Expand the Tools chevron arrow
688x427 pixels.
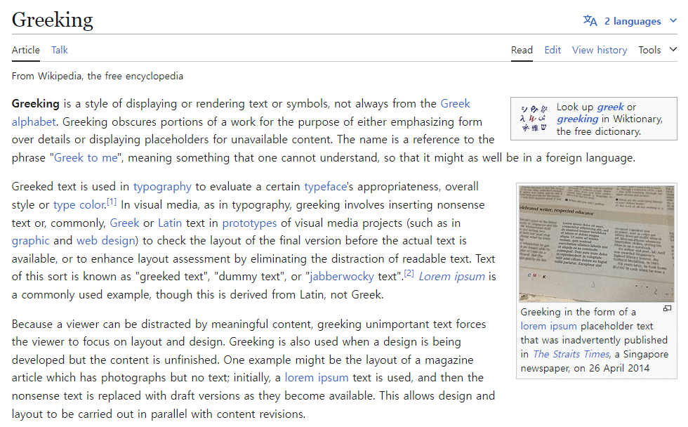pyautogui.click(x=673, y=50)
